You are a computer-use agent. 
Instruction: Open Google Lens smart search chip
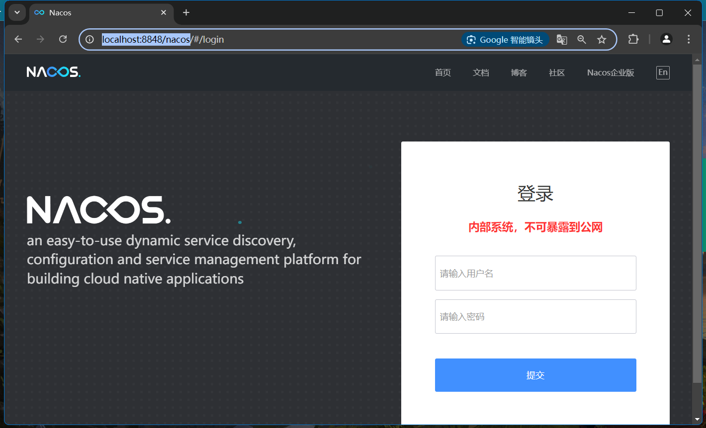505,40
